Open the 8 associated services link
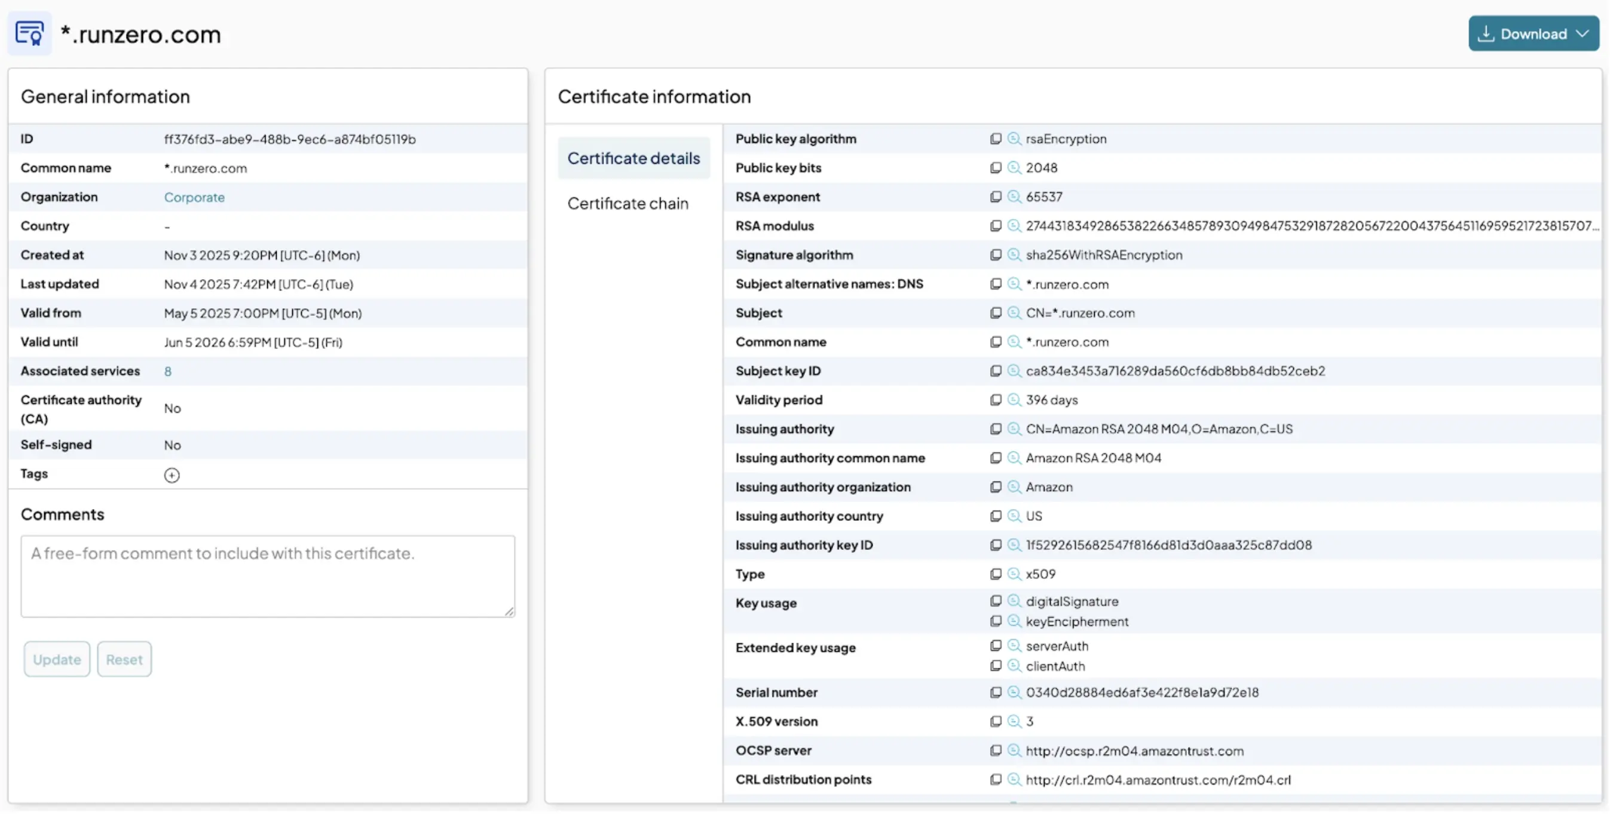 (x=167, y=372)
